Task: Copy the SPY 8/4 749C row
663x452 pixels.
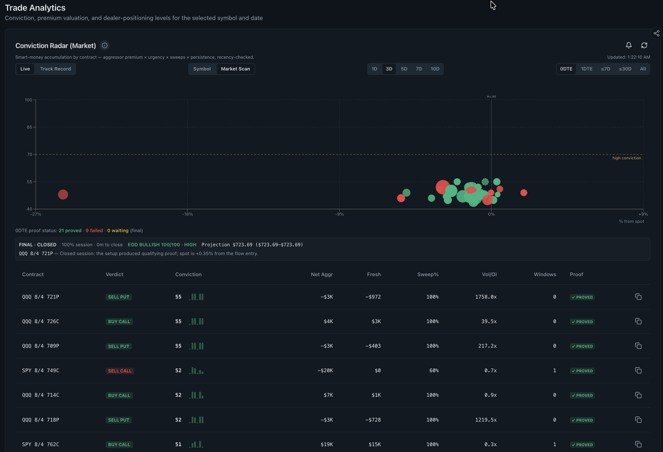Action: [638, 370]
